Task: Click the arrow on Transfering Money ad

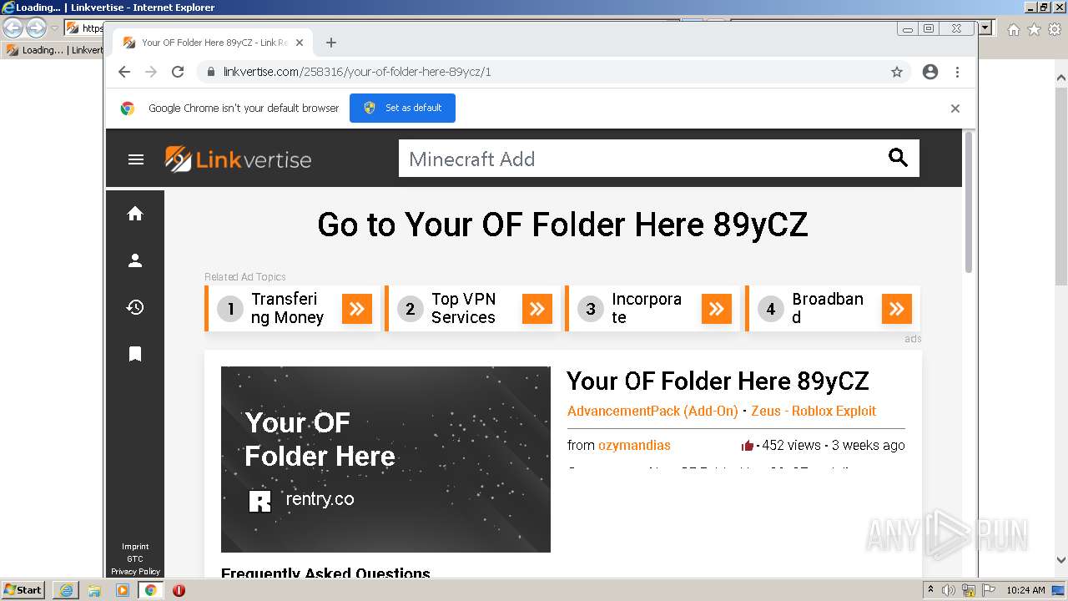Action: [x=357, y=309]
